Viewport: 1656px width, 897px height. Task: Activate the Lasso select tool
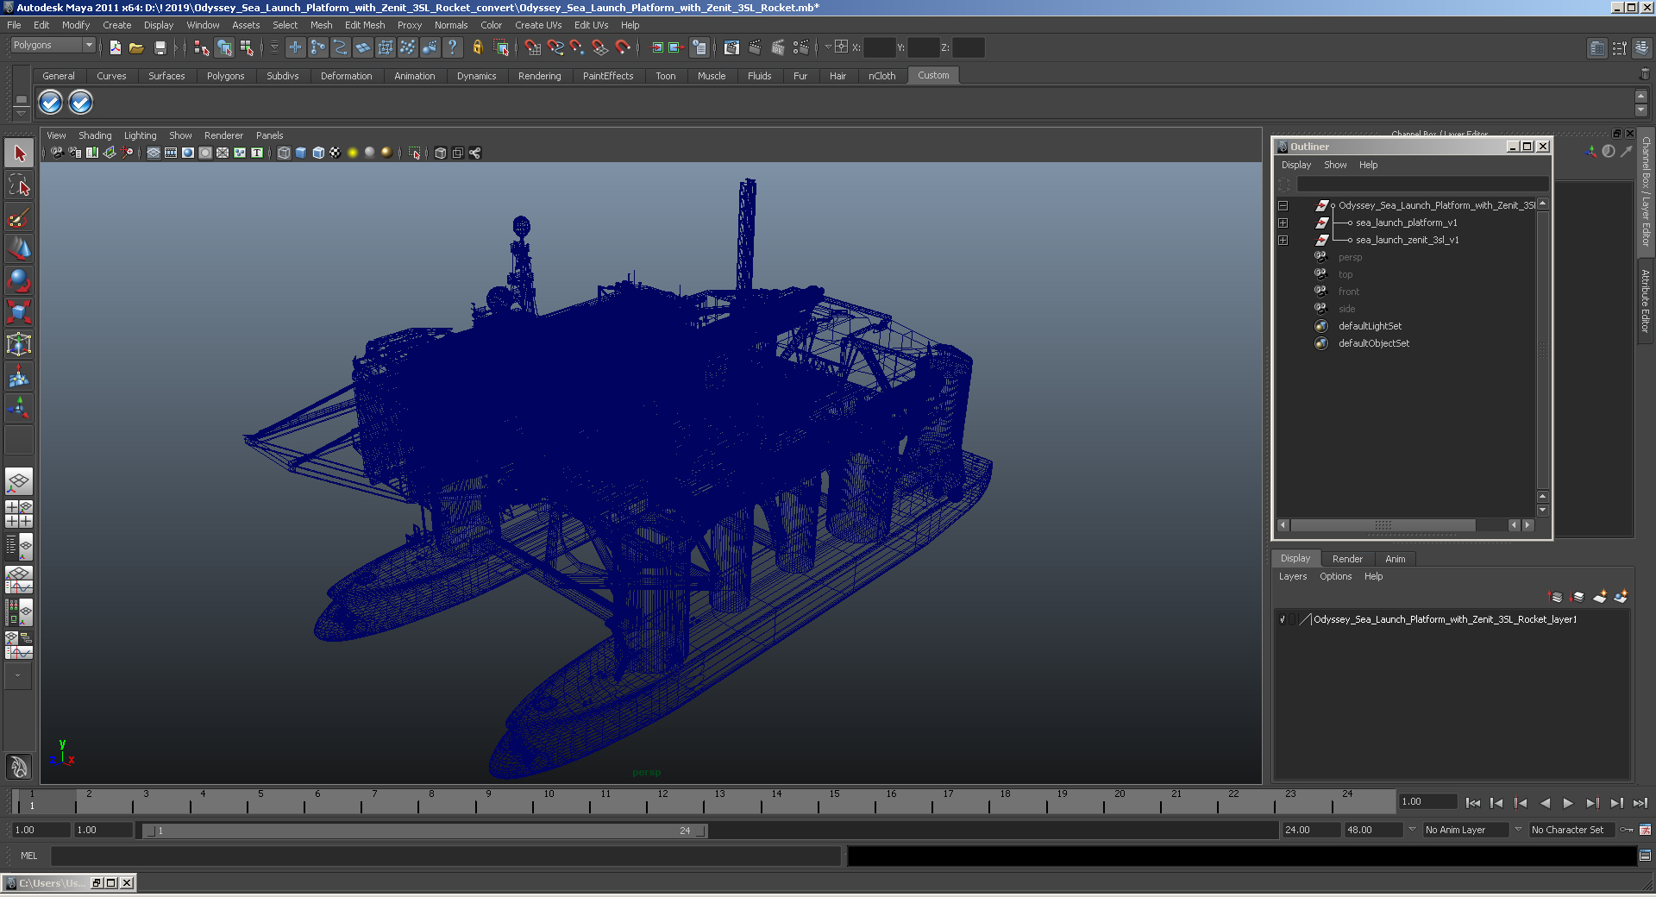coord(19,185)
